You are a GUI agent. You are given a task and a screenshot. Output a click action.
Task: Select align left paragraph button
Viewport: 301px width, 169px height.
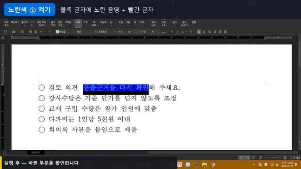pyautogui.click(x=204, y=32)
